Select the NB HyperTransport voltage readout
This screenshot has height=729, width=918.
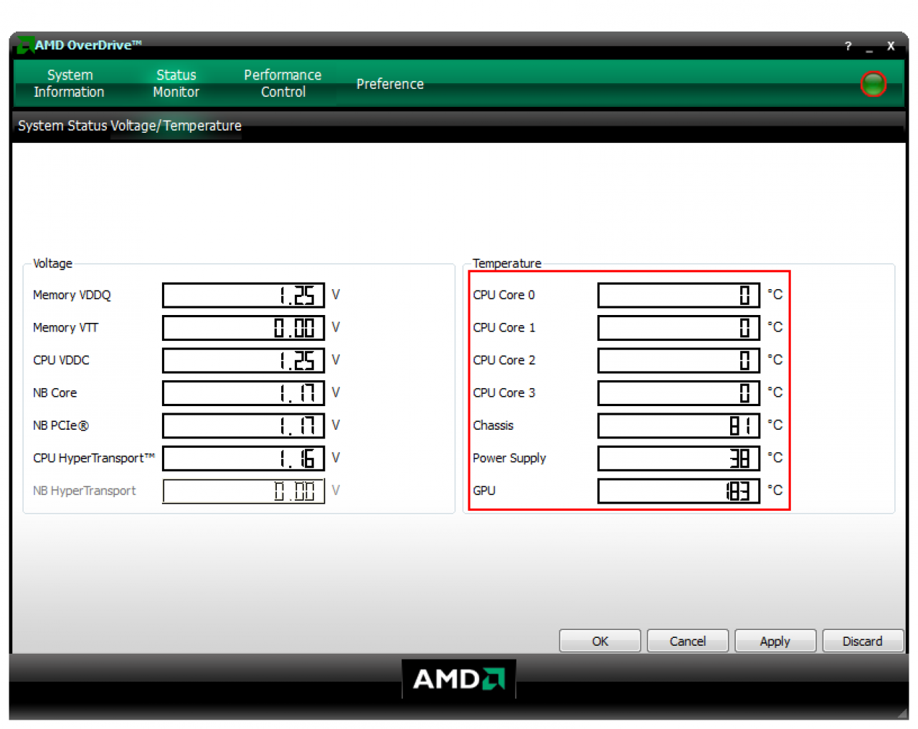(x=244, y=491)
